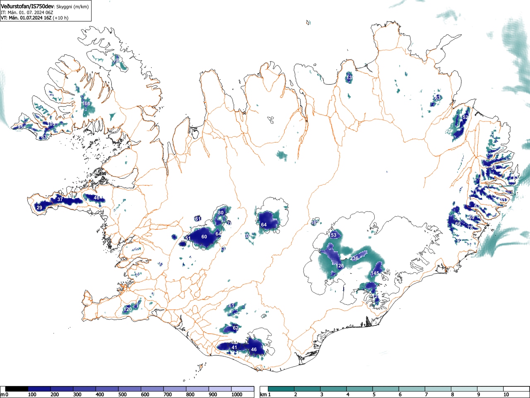Select the 200–300 m legend swatch
530x398 pixels.
point(62,389)
